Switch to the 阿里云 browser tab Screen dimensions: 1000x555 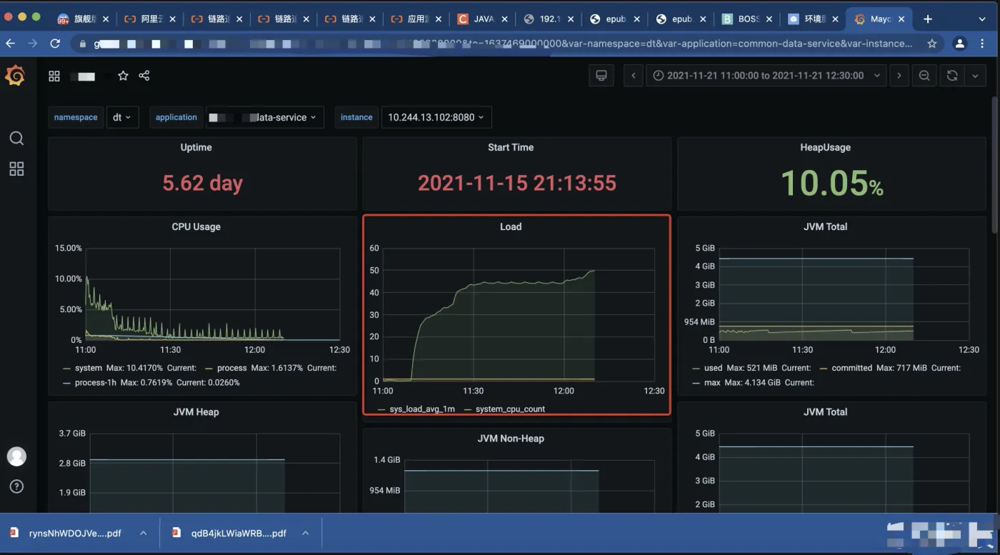(149, 19)
